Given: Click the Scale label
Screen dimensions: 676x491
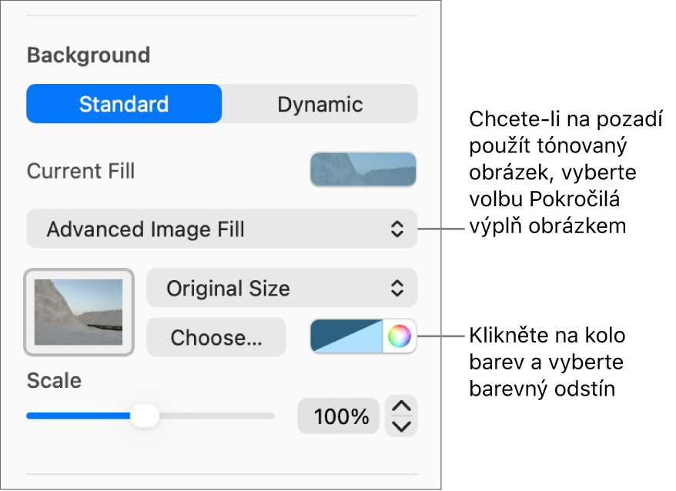Looking at the screenshot, I should coord(54,380).
